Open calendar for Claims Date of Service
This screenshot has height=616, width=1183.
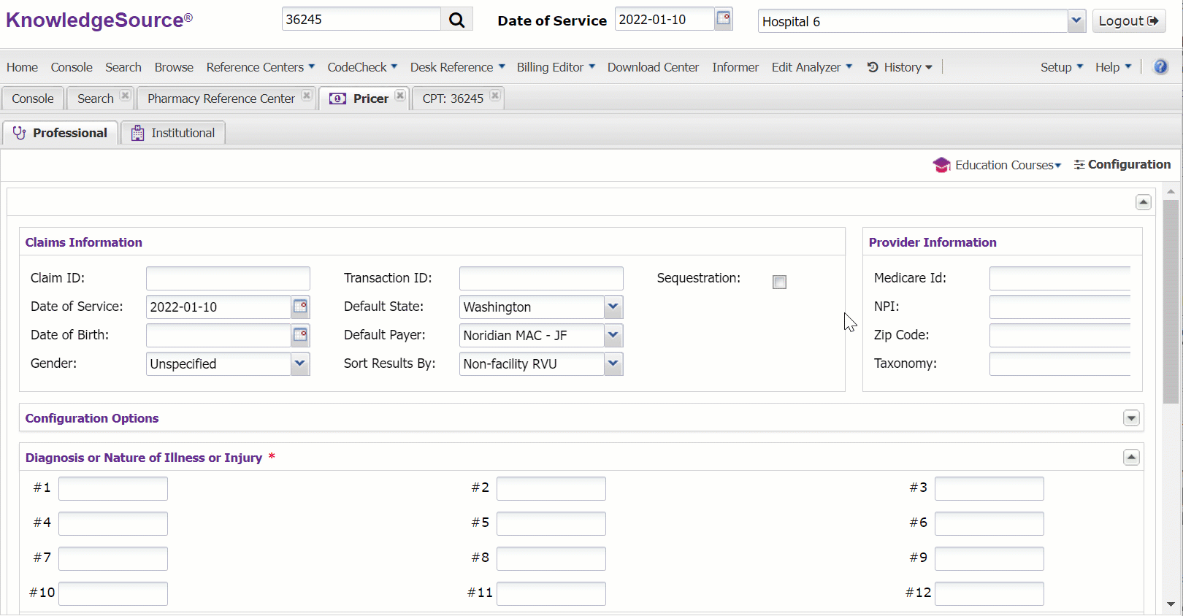[x=300, y=307]
